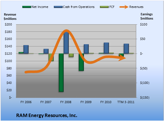Click the 'Earnings $millions' axis title
Viewport: 164px width, 121px height.
pyautogui.click(x=147, y=16)
